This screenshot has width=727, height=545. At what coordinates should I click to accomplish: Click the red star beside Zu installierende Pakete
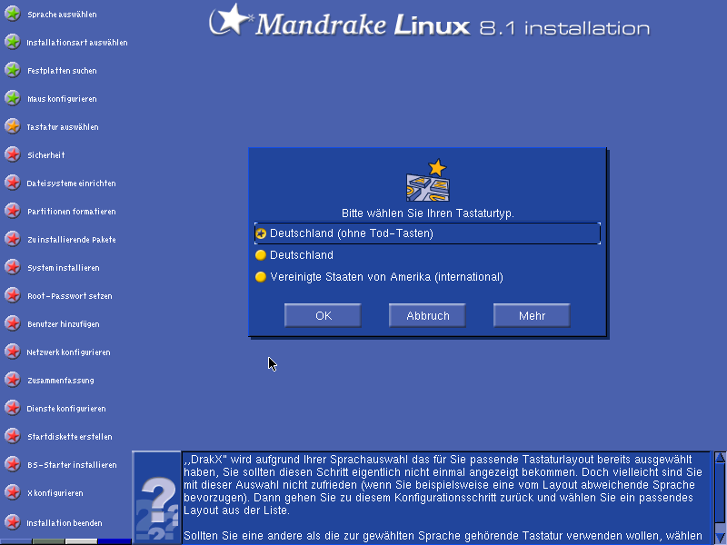pyautogui.click(x=13, y=239)
